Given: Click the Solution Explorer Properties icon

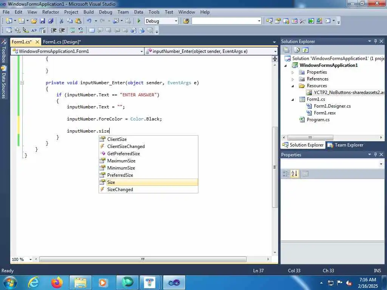Looking at the screenshot, I should 286,50.
